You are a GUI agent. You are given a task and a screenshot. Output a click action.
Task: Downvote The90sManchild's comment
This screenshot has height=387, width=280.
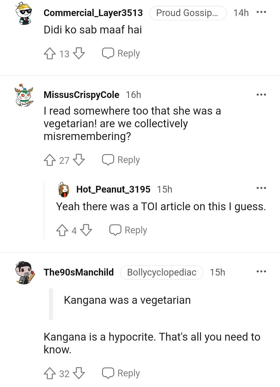click(x=79, y=374)
